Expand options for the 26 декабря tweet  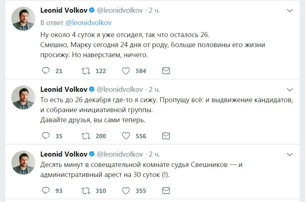pyautogui.click(x=290, y=89)
